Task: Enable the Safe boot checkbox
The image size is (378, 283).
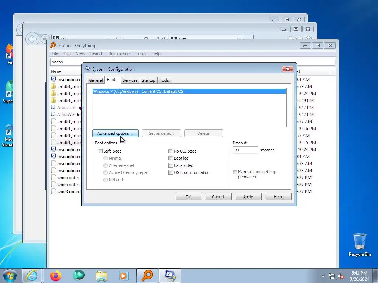Action: pos(100,151)
